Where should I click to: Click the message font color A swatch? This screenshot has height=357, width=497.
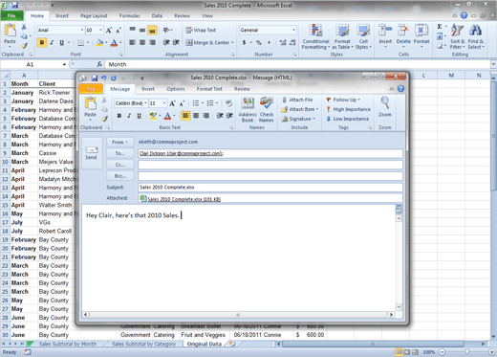pos(167,116)
